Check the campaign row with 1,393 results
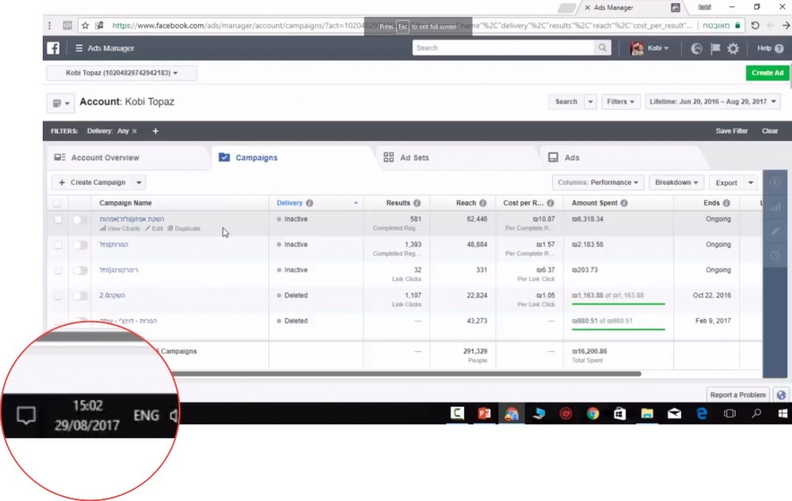This screenshot has width=792, height=501. coord(58,245)
